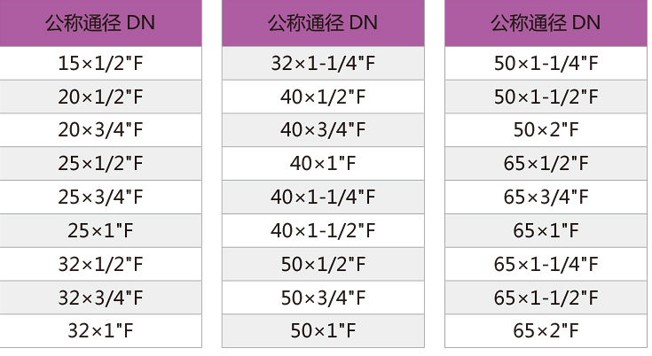Click the 公称通径 DN header above 15×1/2"F

tap(100, 23)
